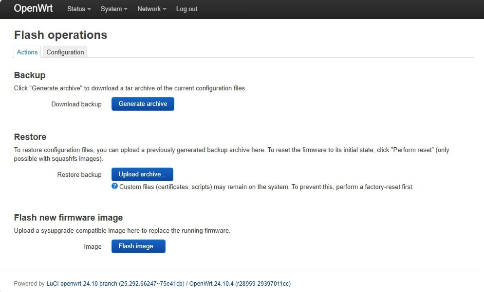The height and width of the screenshot is (292, 484).
Task: Open the LuCI openwrt-24.10 branch link
Action: tap(115, 284)
